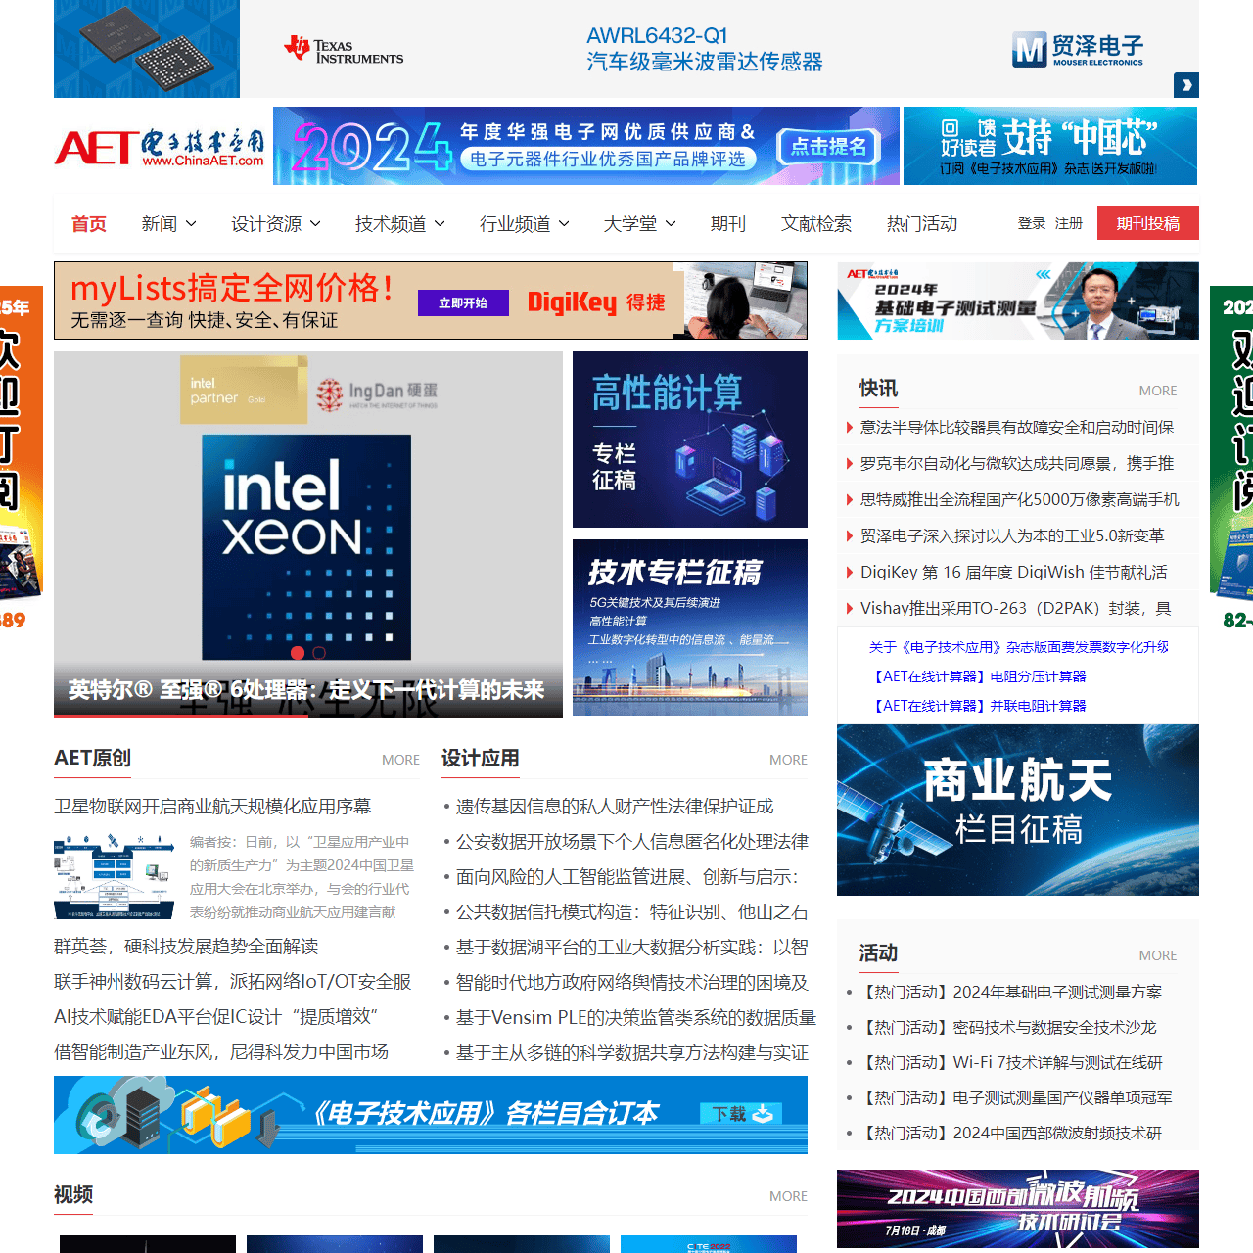
Task: Open the 技术专栏征稿 image
Action: coord(690,627)
